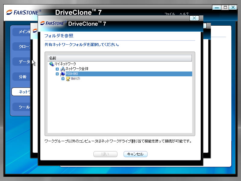Open the ファイル menu in main window
The image size is (241, 181).
170,14
